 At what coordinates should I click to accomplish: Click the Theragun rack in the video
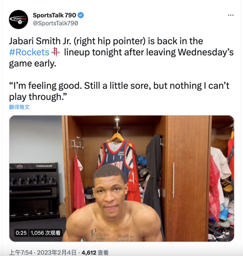click(34, 190)
